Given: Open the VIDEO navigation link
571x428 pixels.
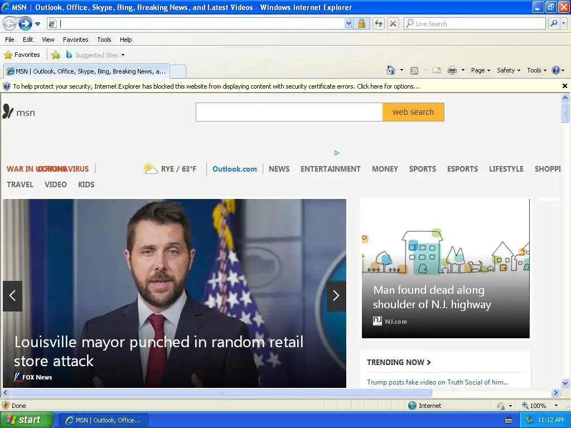Looking at the screenshot, I should coord(55,184).
